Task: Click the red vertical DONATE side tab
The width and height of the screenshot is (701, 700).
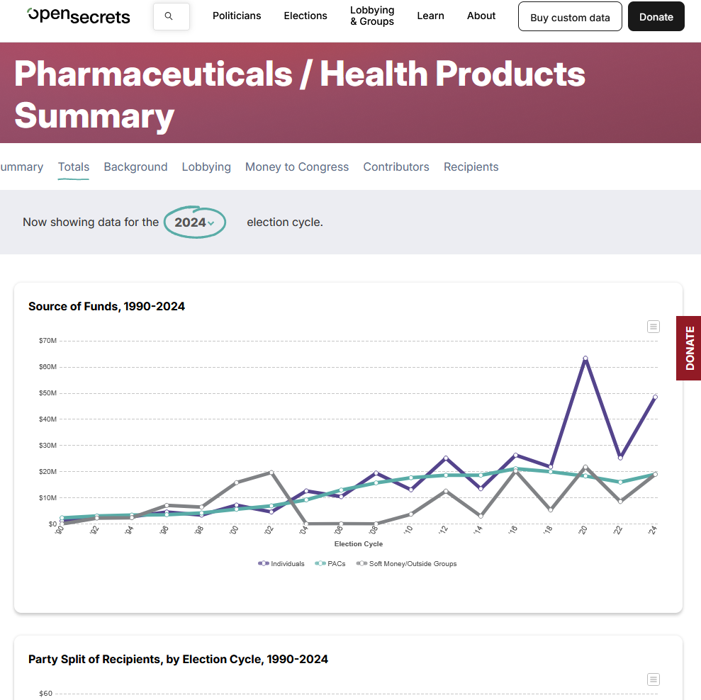Action: coord(689,348)
